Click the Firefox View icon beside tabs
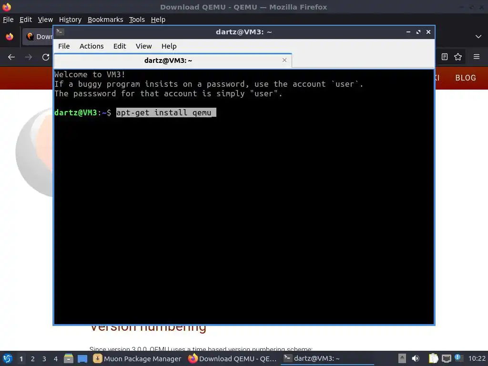The height and width of the screenshot is (366, 488). [10, 37]
